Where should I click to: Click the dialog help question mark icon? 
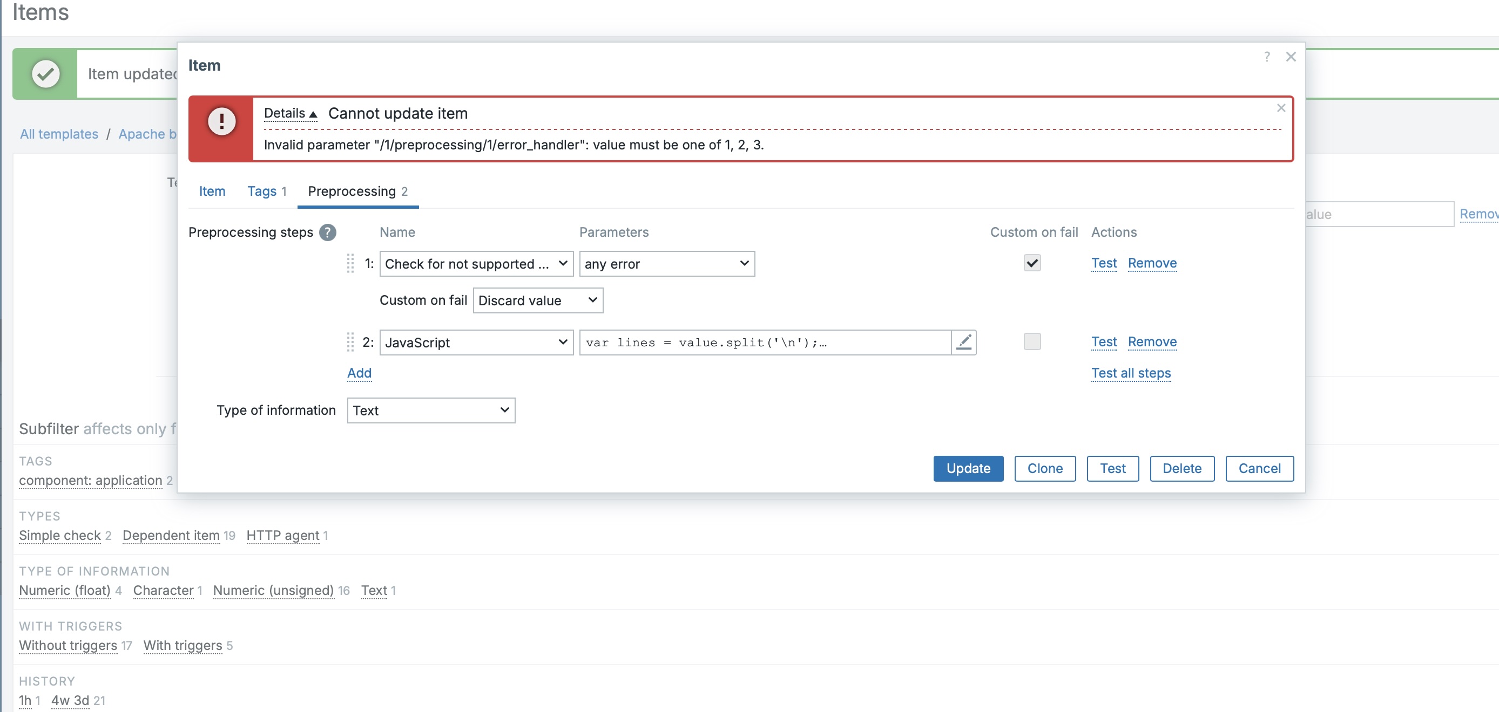pyautogui.click(x=1267, y=57)
